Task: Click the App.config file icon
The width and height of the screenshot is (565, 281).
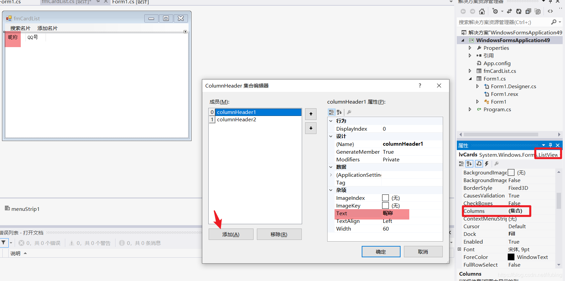Action: [x=479, y=63]
